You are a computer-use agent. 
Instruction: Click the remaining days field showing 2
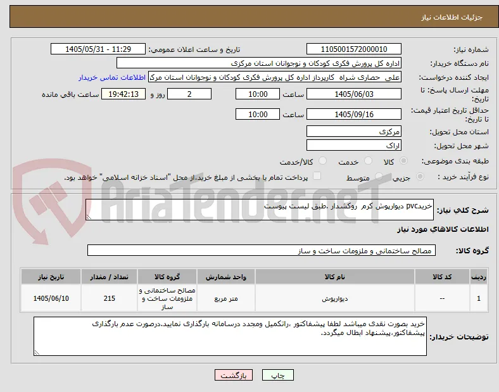[x=189, y=94]
